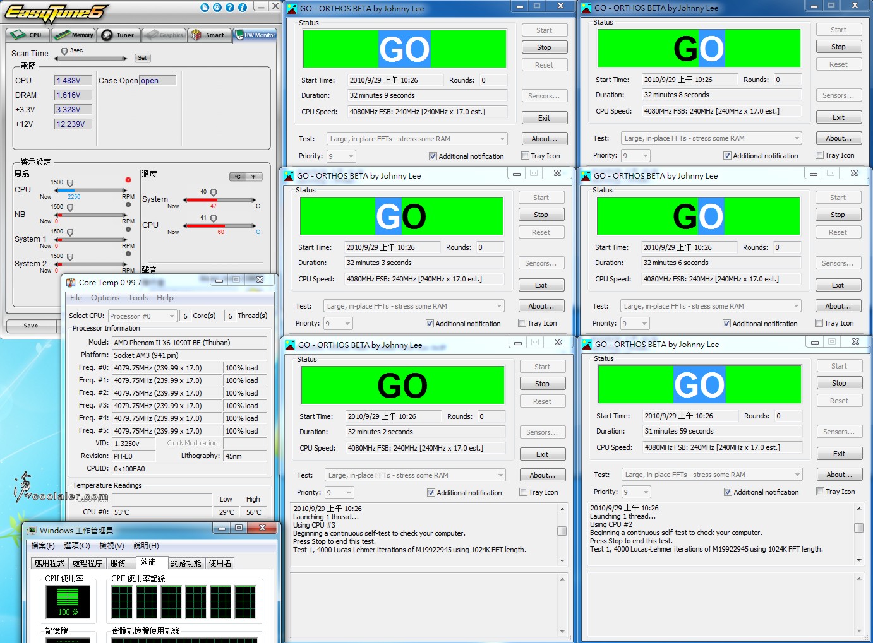Uncheck Additional notification in 32 minutes 9 seconds window
The width and height of the screenshot is (873, 643).
433,156
